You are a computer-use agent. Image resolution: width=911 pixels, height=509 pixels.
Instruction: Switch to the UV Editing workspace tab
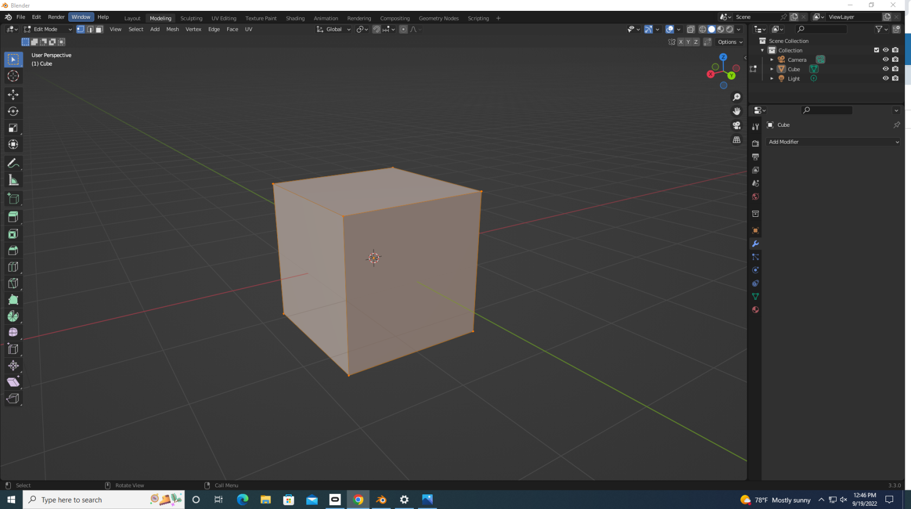[224, 18]
